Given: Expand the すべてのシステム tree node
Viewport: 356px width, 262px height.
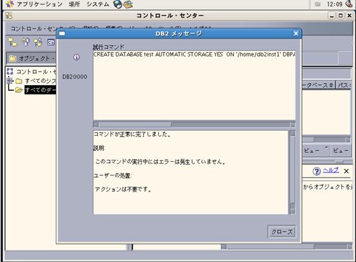Looking at the screenshot, I should 9,81.
